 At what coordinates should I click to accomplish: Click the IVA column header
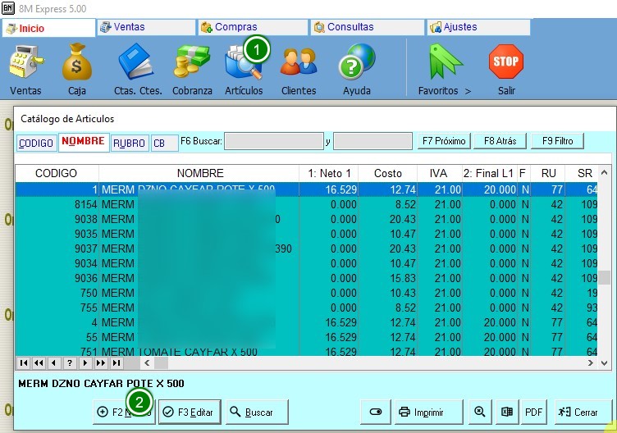[x=440, y=173]
